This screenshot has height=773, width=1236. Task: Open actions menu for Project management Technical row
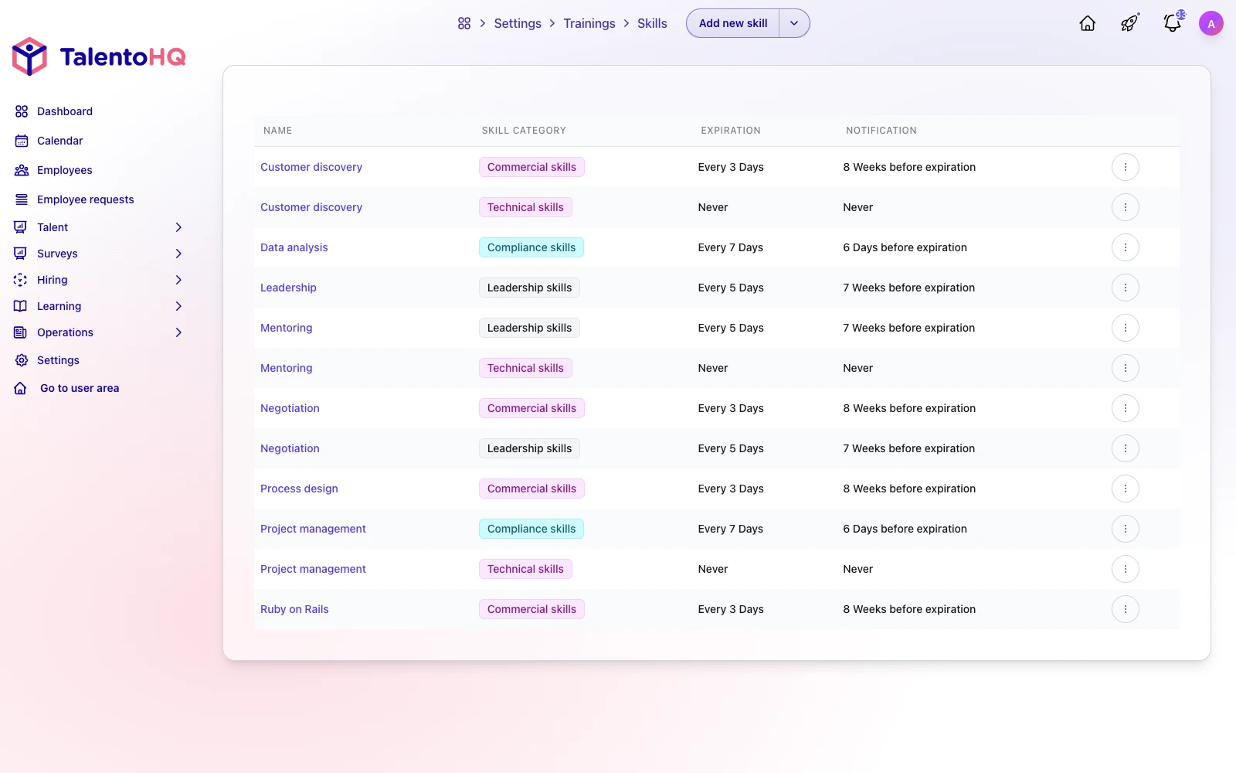click(1126, 569)
